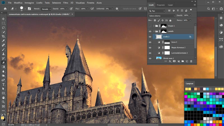This screenshot has height=126, width=224.
Task: Select the Mappa sfumatura 2 layer name
Action: [x=178, y=48]
